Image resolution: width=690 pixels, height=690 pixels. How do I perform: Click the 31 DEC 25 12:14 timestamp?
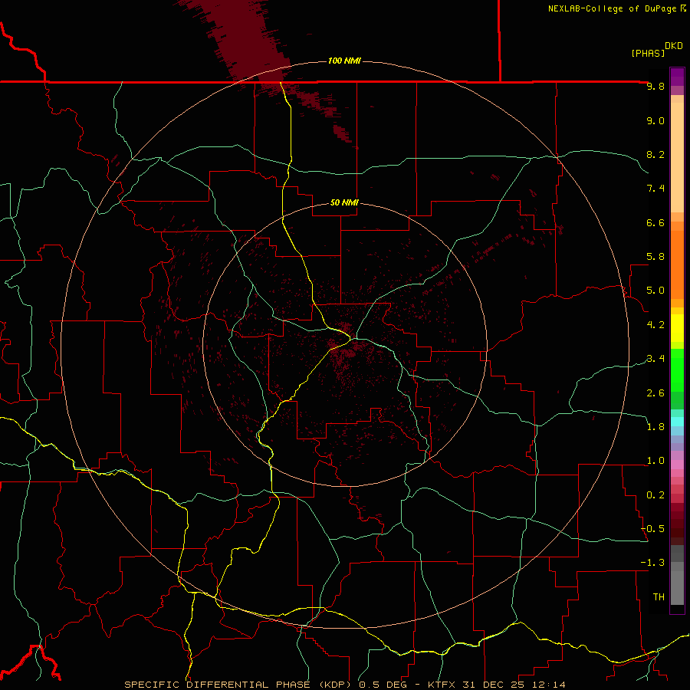pos(514,685)
